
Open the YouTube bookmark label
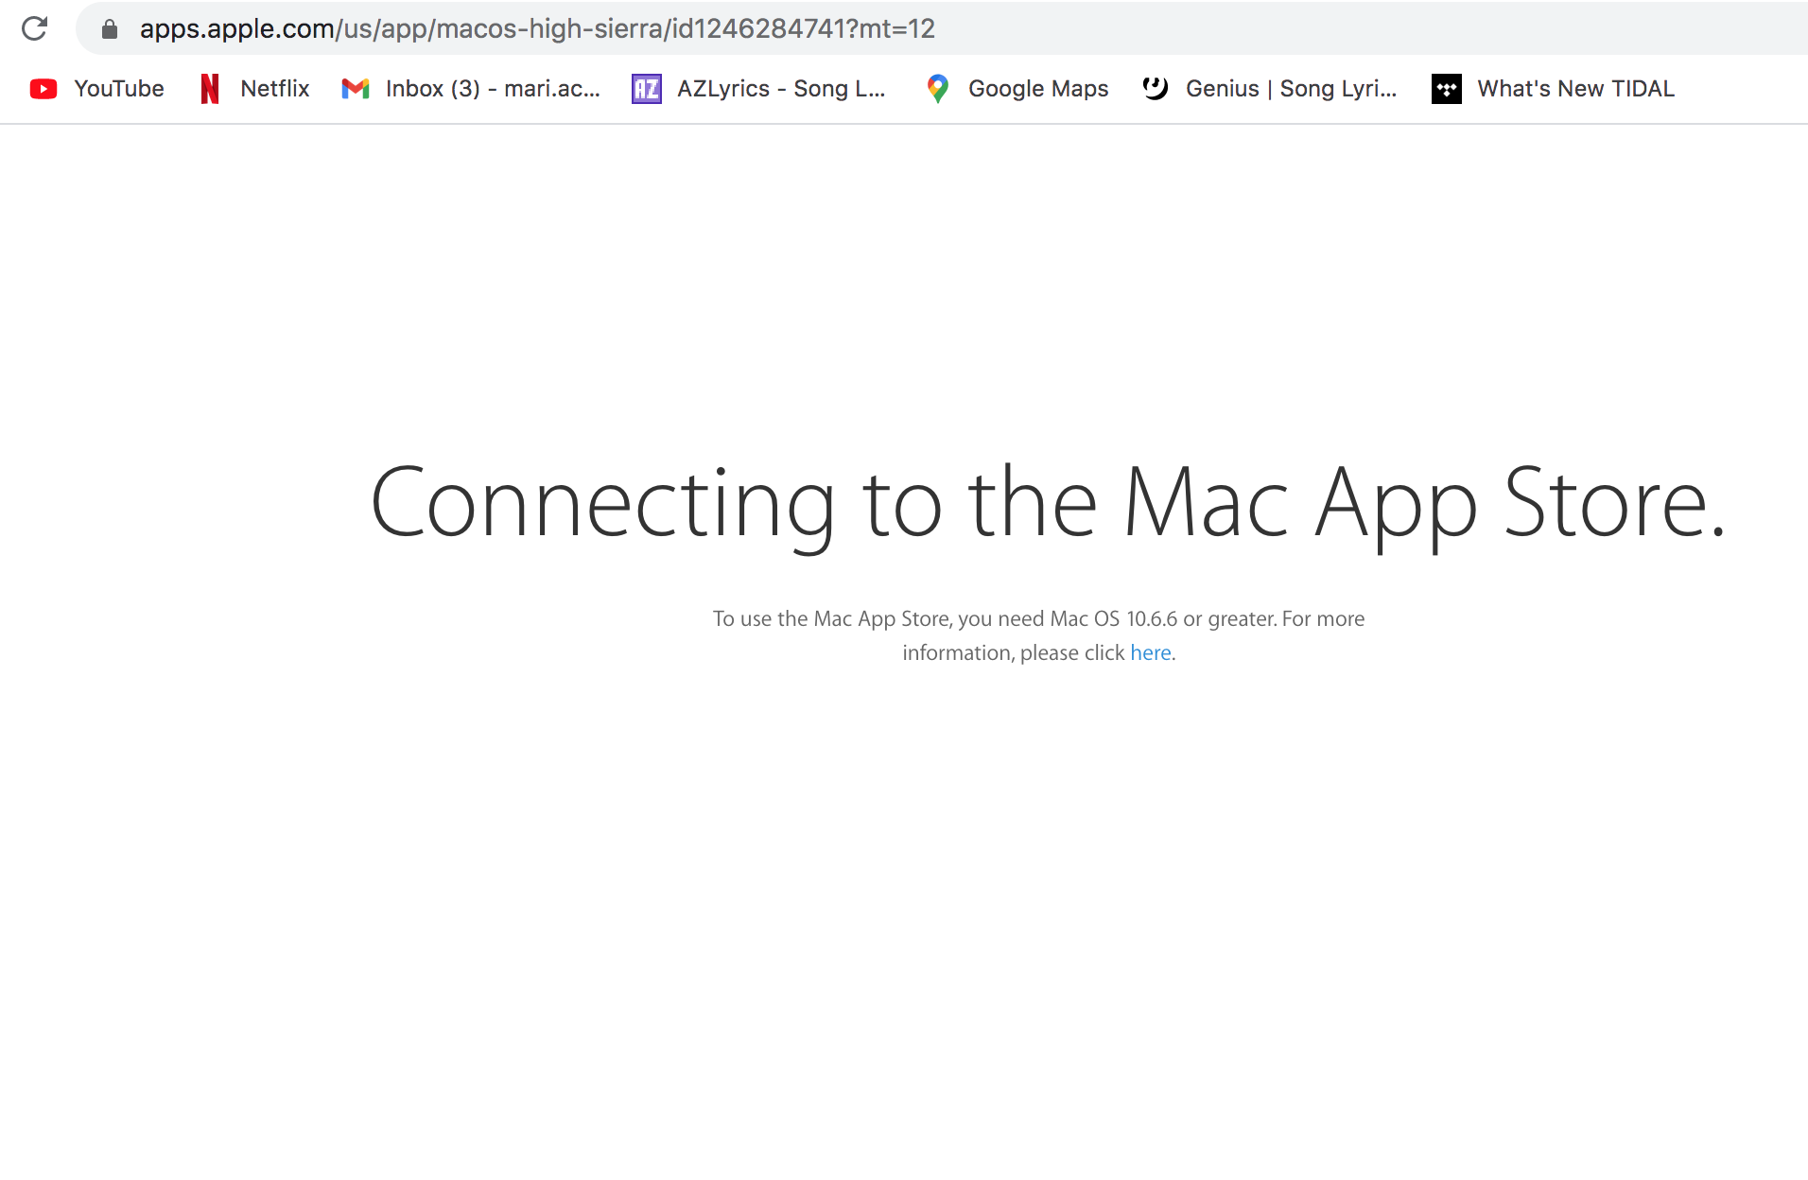(118, 88)
